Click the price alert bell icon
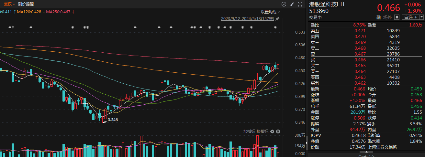425x157 pixels. (x=397, y=17)
